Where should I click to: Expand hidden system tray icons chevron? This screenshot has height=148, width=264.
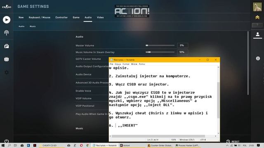pyautogui.click(x=227, y=146)
